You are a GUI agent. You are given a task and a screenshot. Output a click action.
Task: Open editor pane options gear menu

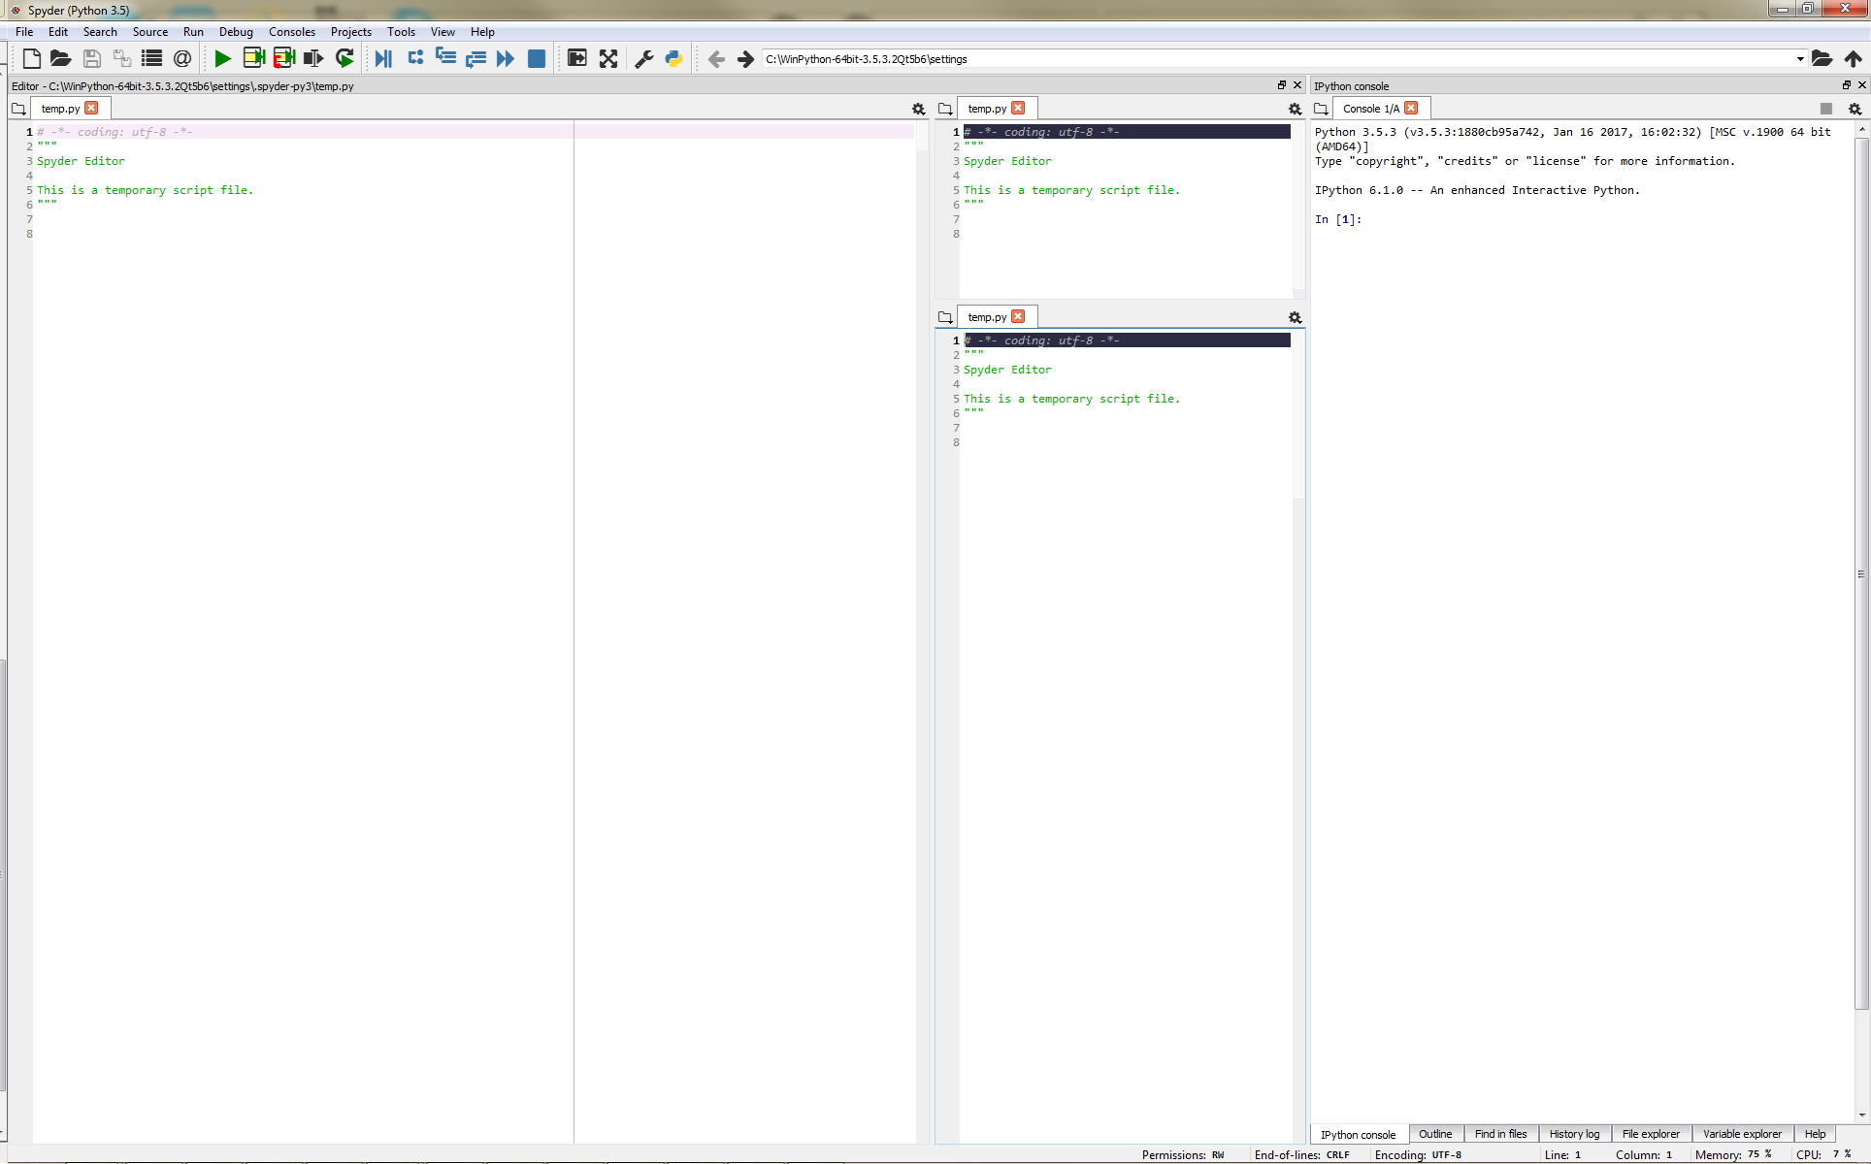[918, 109]
